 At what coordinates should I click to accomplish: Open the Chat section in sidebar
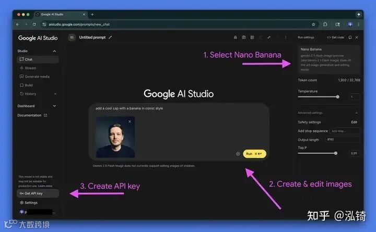(x=38, y=59)
